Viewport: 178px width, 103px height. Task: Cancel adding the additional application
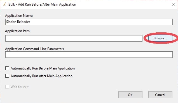coord(160,95)
